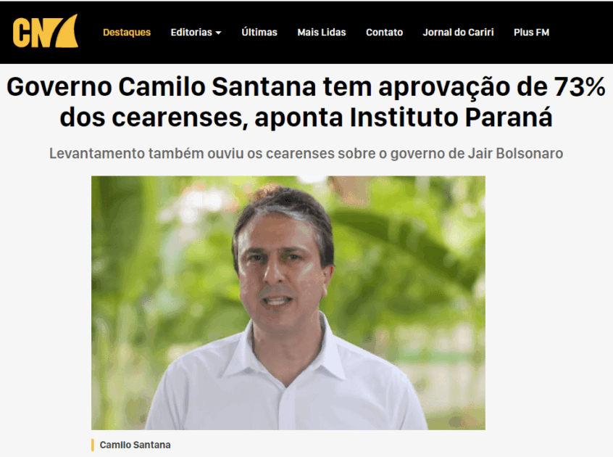Click the yellow sail shape in logo
Screen dimensions: 613x457
tap(67, 31)
